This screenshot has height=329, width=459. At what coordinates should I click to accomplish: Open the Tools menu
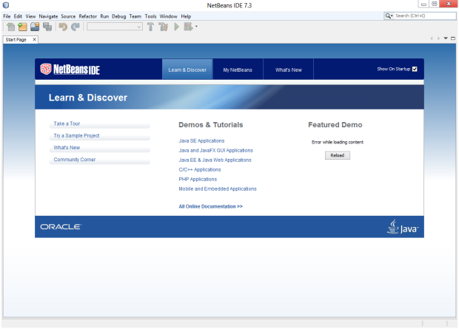tap(150, 16)
